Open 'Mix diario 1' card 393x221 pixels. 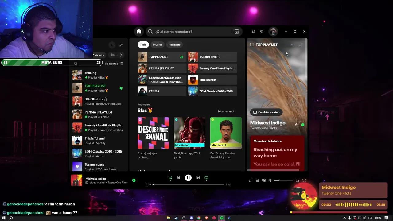pyautogui.click(x=189, y=138)
